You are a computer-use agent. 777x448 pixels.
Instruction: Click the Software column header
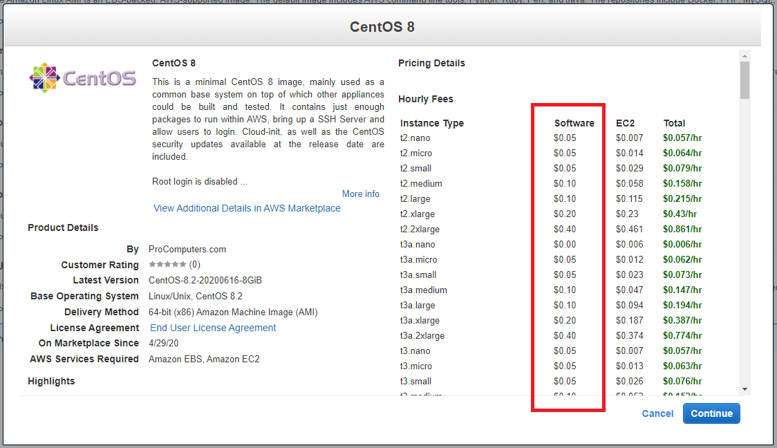pos(574,123)
